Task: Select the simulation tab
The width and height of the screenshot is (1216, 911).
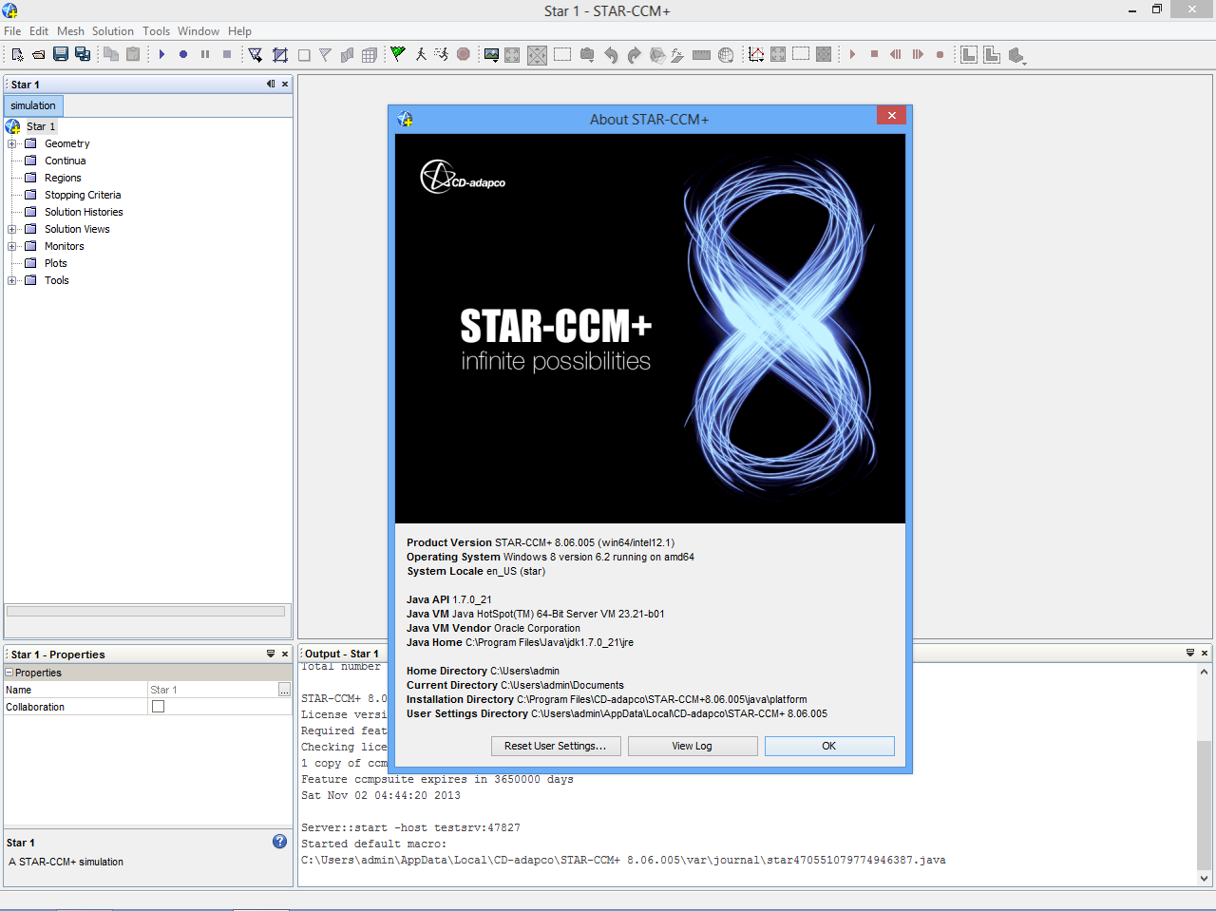Action: pyautogui.click(x=33, y=105)
